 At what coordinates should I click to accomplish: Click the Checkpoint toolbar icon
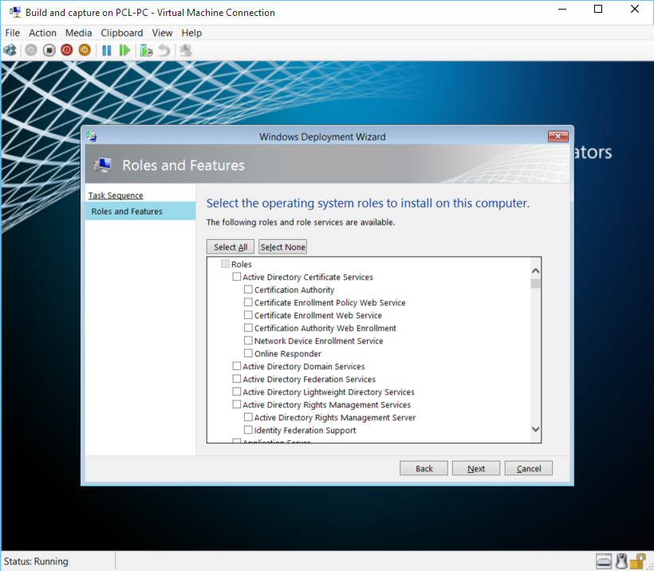coord(146,50)
